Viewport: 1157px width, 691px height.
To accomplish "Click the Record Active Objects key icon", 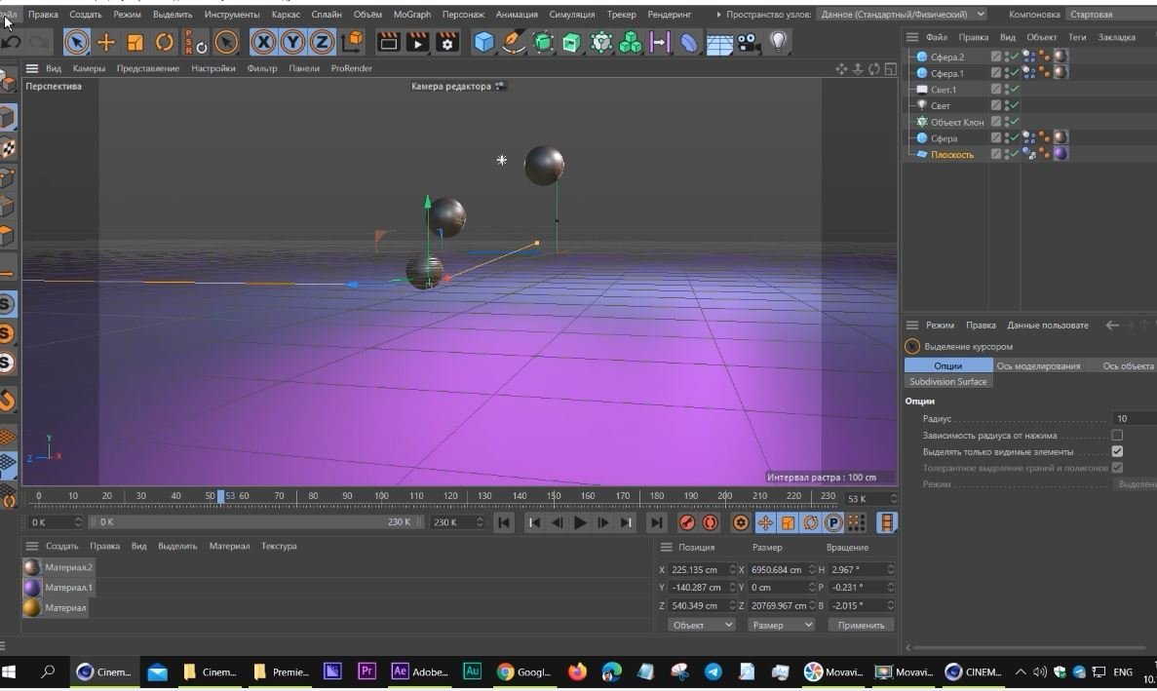I will [x=687, y=522].
